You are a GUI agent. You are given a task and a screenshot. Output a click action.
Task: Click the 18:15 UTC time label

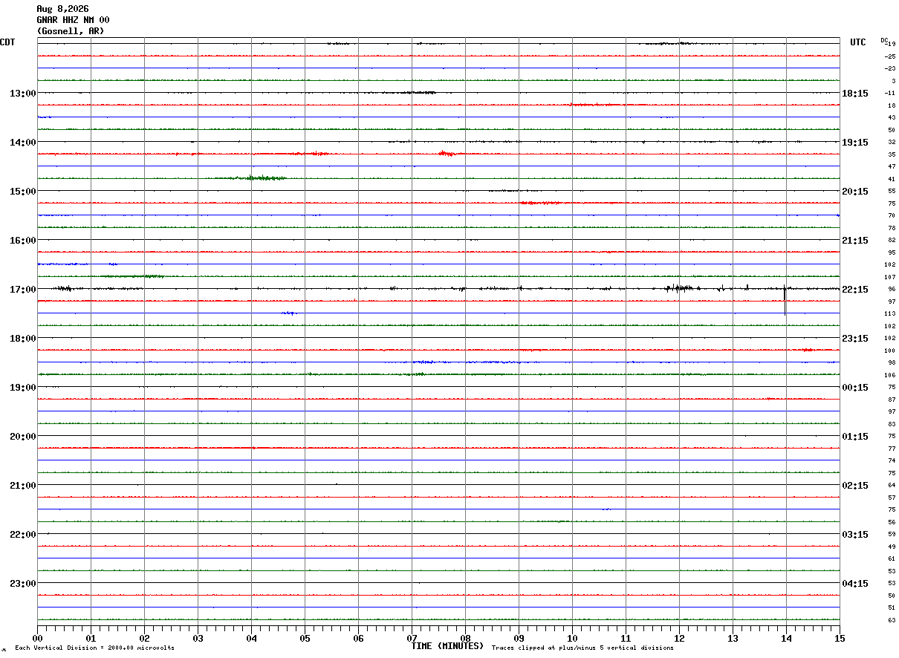(x=854, y=93)
